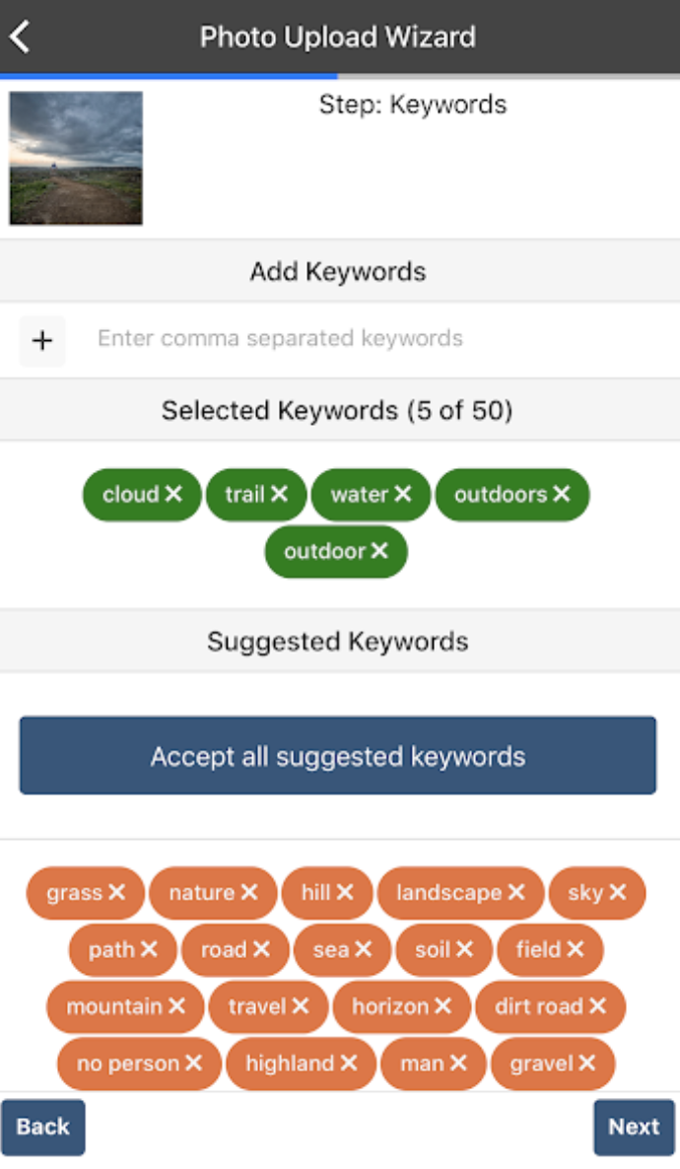Delete the 'water' selected keyword
The image size is (680, 1169).
[403, 494]
